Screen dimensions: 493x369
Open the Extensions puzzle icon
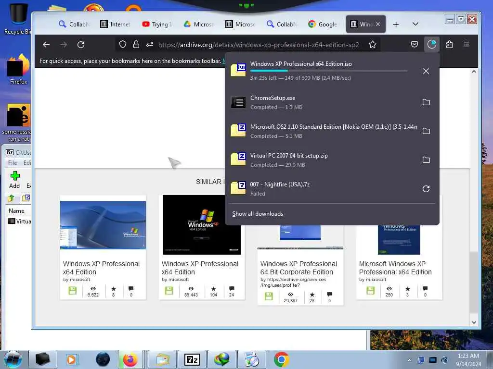tap(449, 45)
